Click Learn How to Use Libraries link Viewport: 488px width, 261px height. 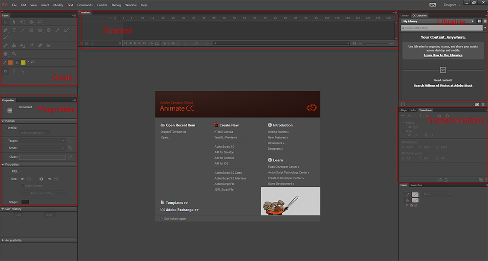pyautogui.click(x=443, y=55)
